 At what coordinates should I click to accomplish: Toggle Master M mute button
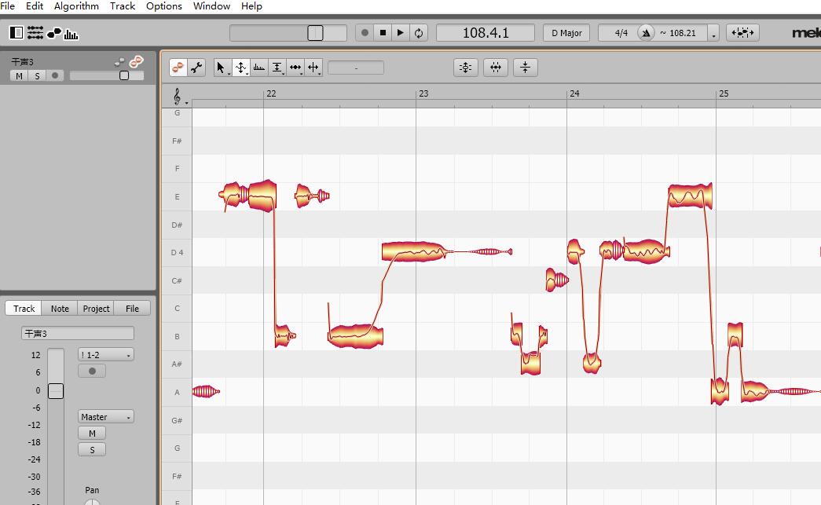tap(92, 434)
